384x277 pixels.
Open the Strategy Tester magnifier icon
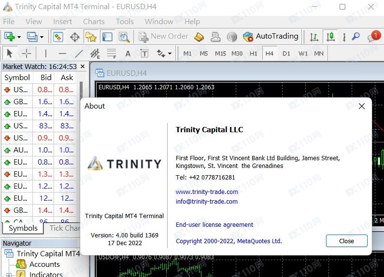tap(124, 37)
